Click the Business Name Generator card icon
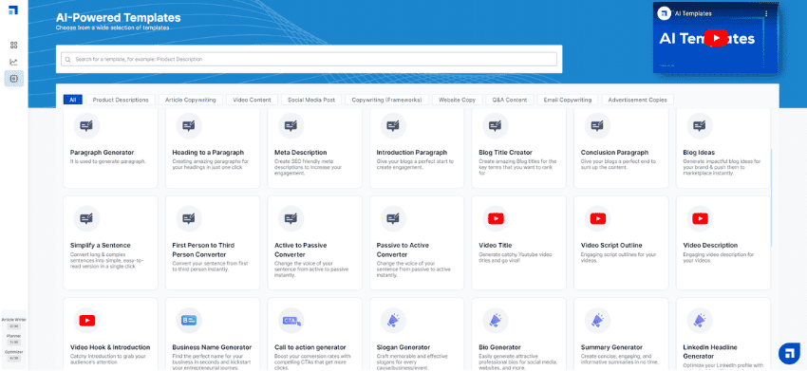807x371 pixels. tap(189, 321)
